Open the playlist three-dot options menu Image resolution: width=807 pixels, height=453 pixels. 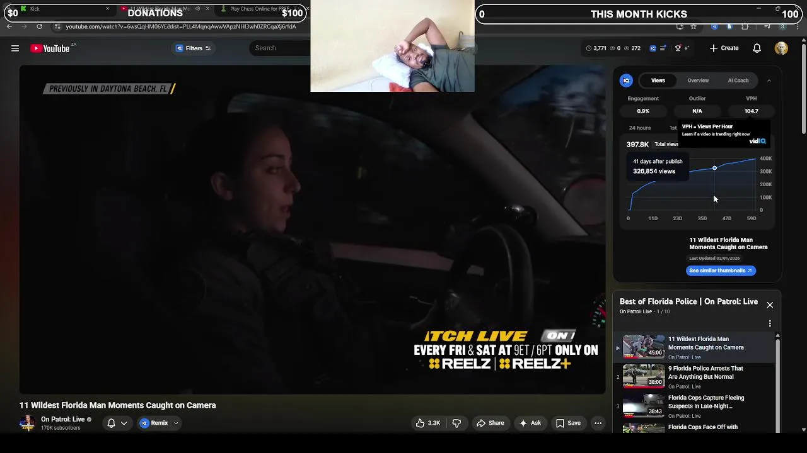pyautogui.click(x=770, y=323)
